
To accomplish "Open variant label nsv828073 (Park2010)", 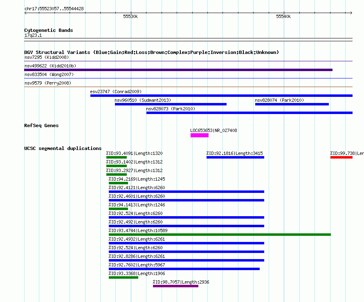I will click(x=171, y=109).
